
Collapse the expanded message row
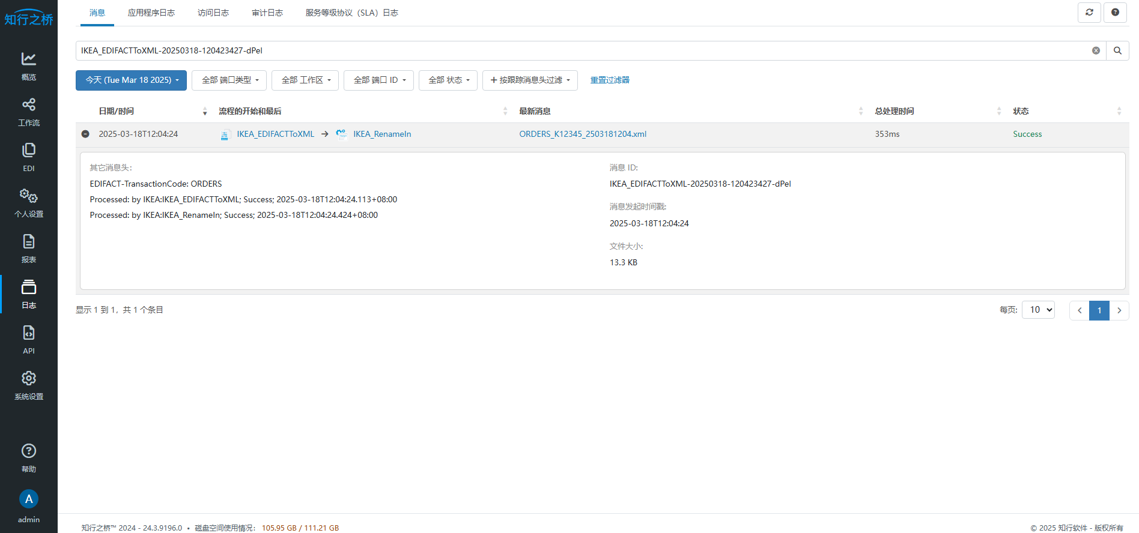pos(85,134)
